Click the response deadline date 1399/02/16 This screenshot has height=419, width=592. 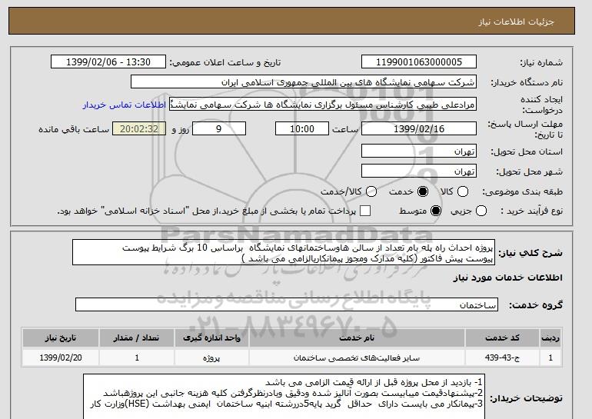click(x=419, y=128)
